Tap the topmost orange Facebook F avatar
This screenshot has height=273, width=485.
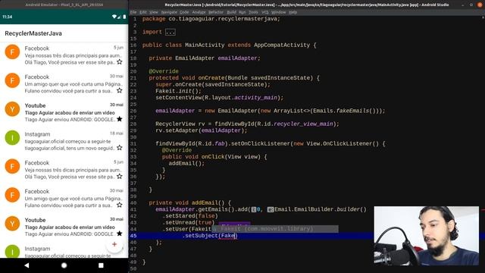tap(12, 52)
